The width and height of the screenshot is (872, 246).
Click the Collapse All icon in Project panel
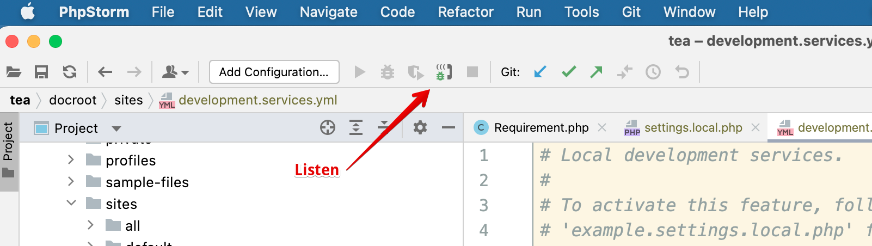point(384,128)
